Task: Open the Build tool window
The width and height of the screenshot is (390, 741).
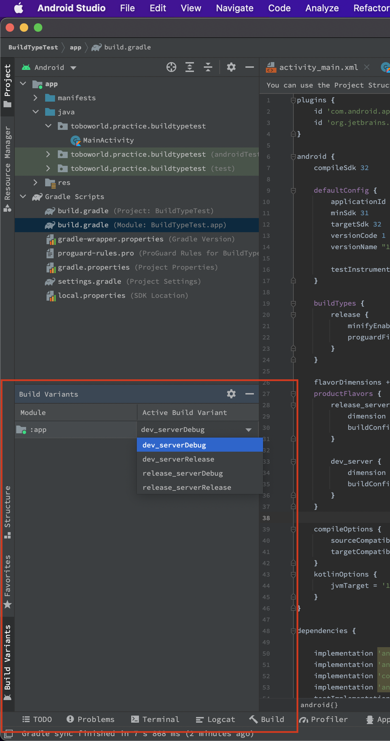Action: (x=267, y=719)
